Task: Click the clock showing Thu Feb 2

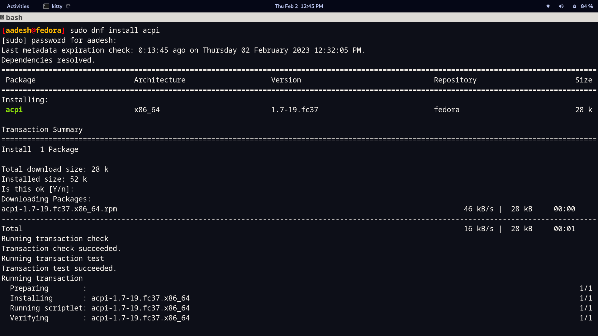Action: point(298,6)
